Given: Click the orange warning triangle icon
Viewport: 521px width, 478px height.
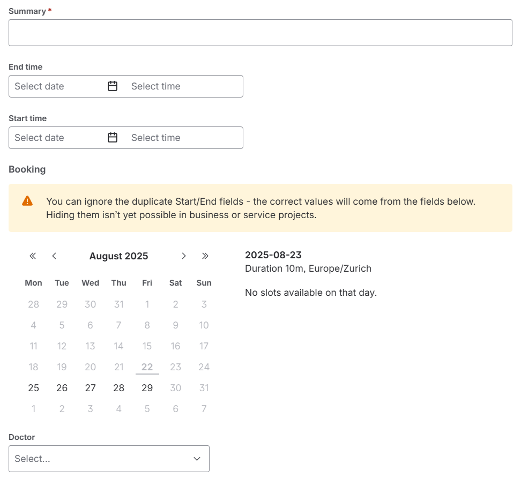Looking at the screenshot, I should coord(27,201).
